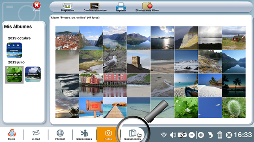Open the snowy shoreline photo
The image size is (254, 142).
coord(186,61)
